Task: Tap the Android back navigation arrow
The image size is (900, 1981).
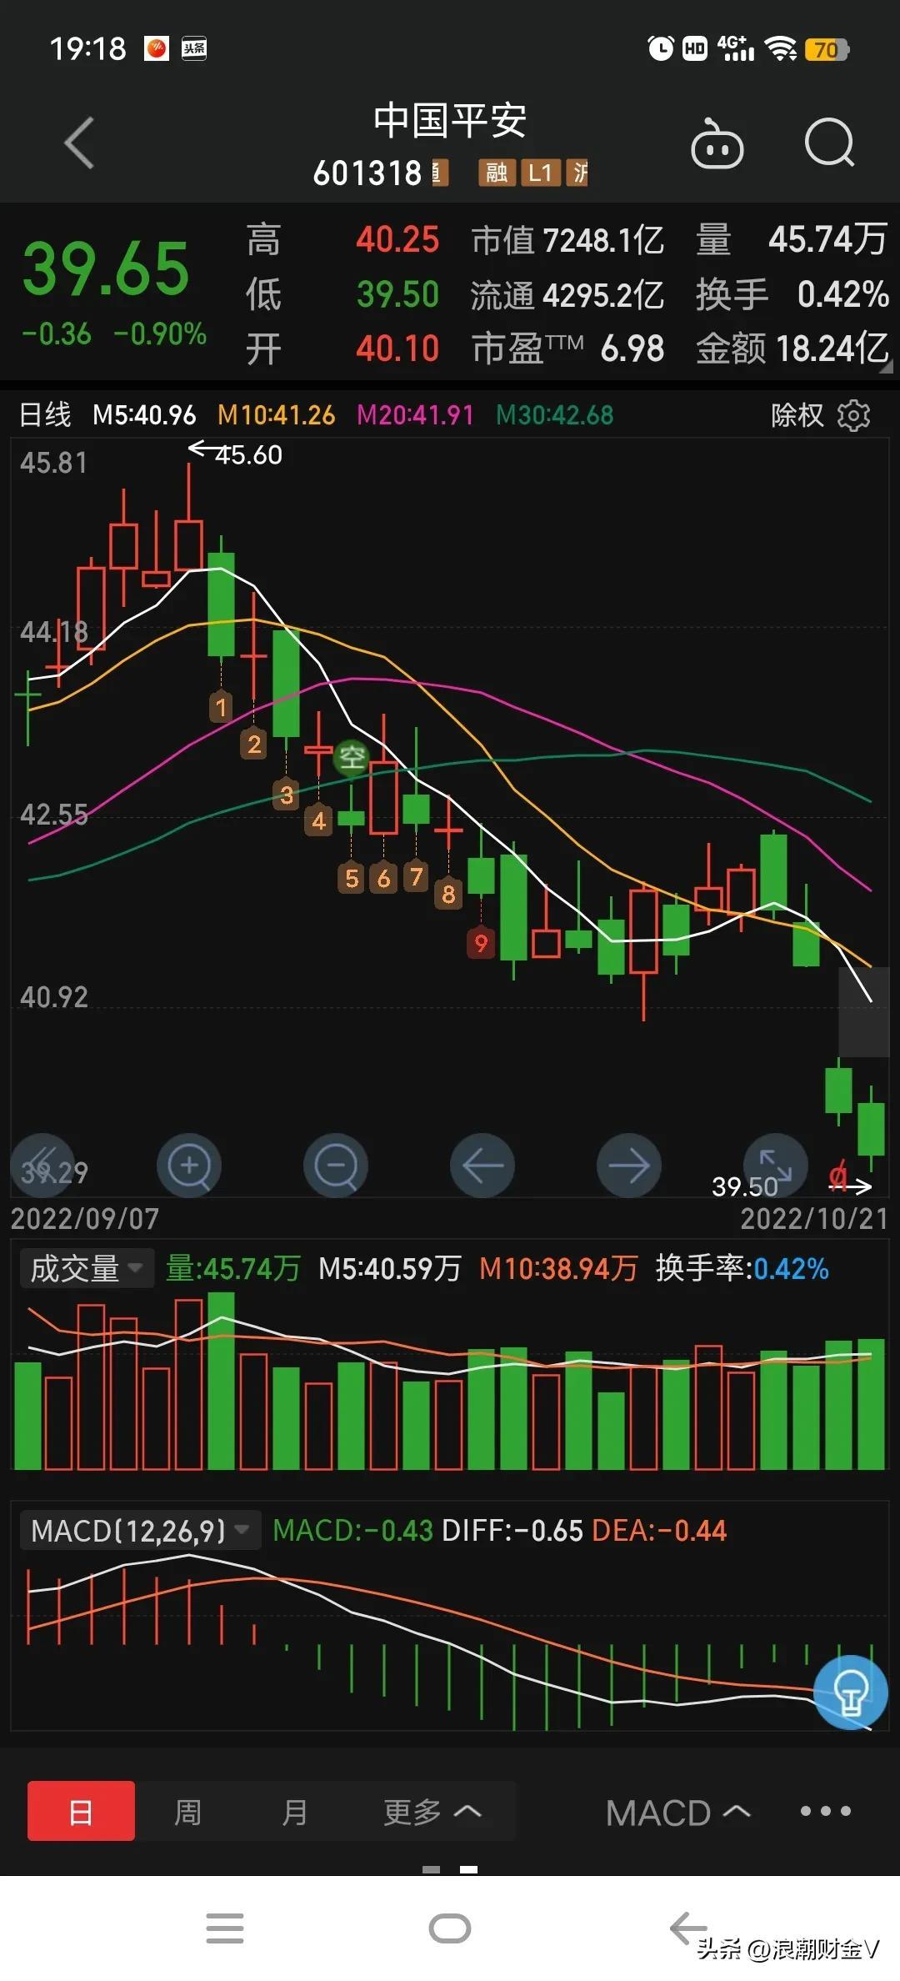Action: click(x=688, y=1928)
